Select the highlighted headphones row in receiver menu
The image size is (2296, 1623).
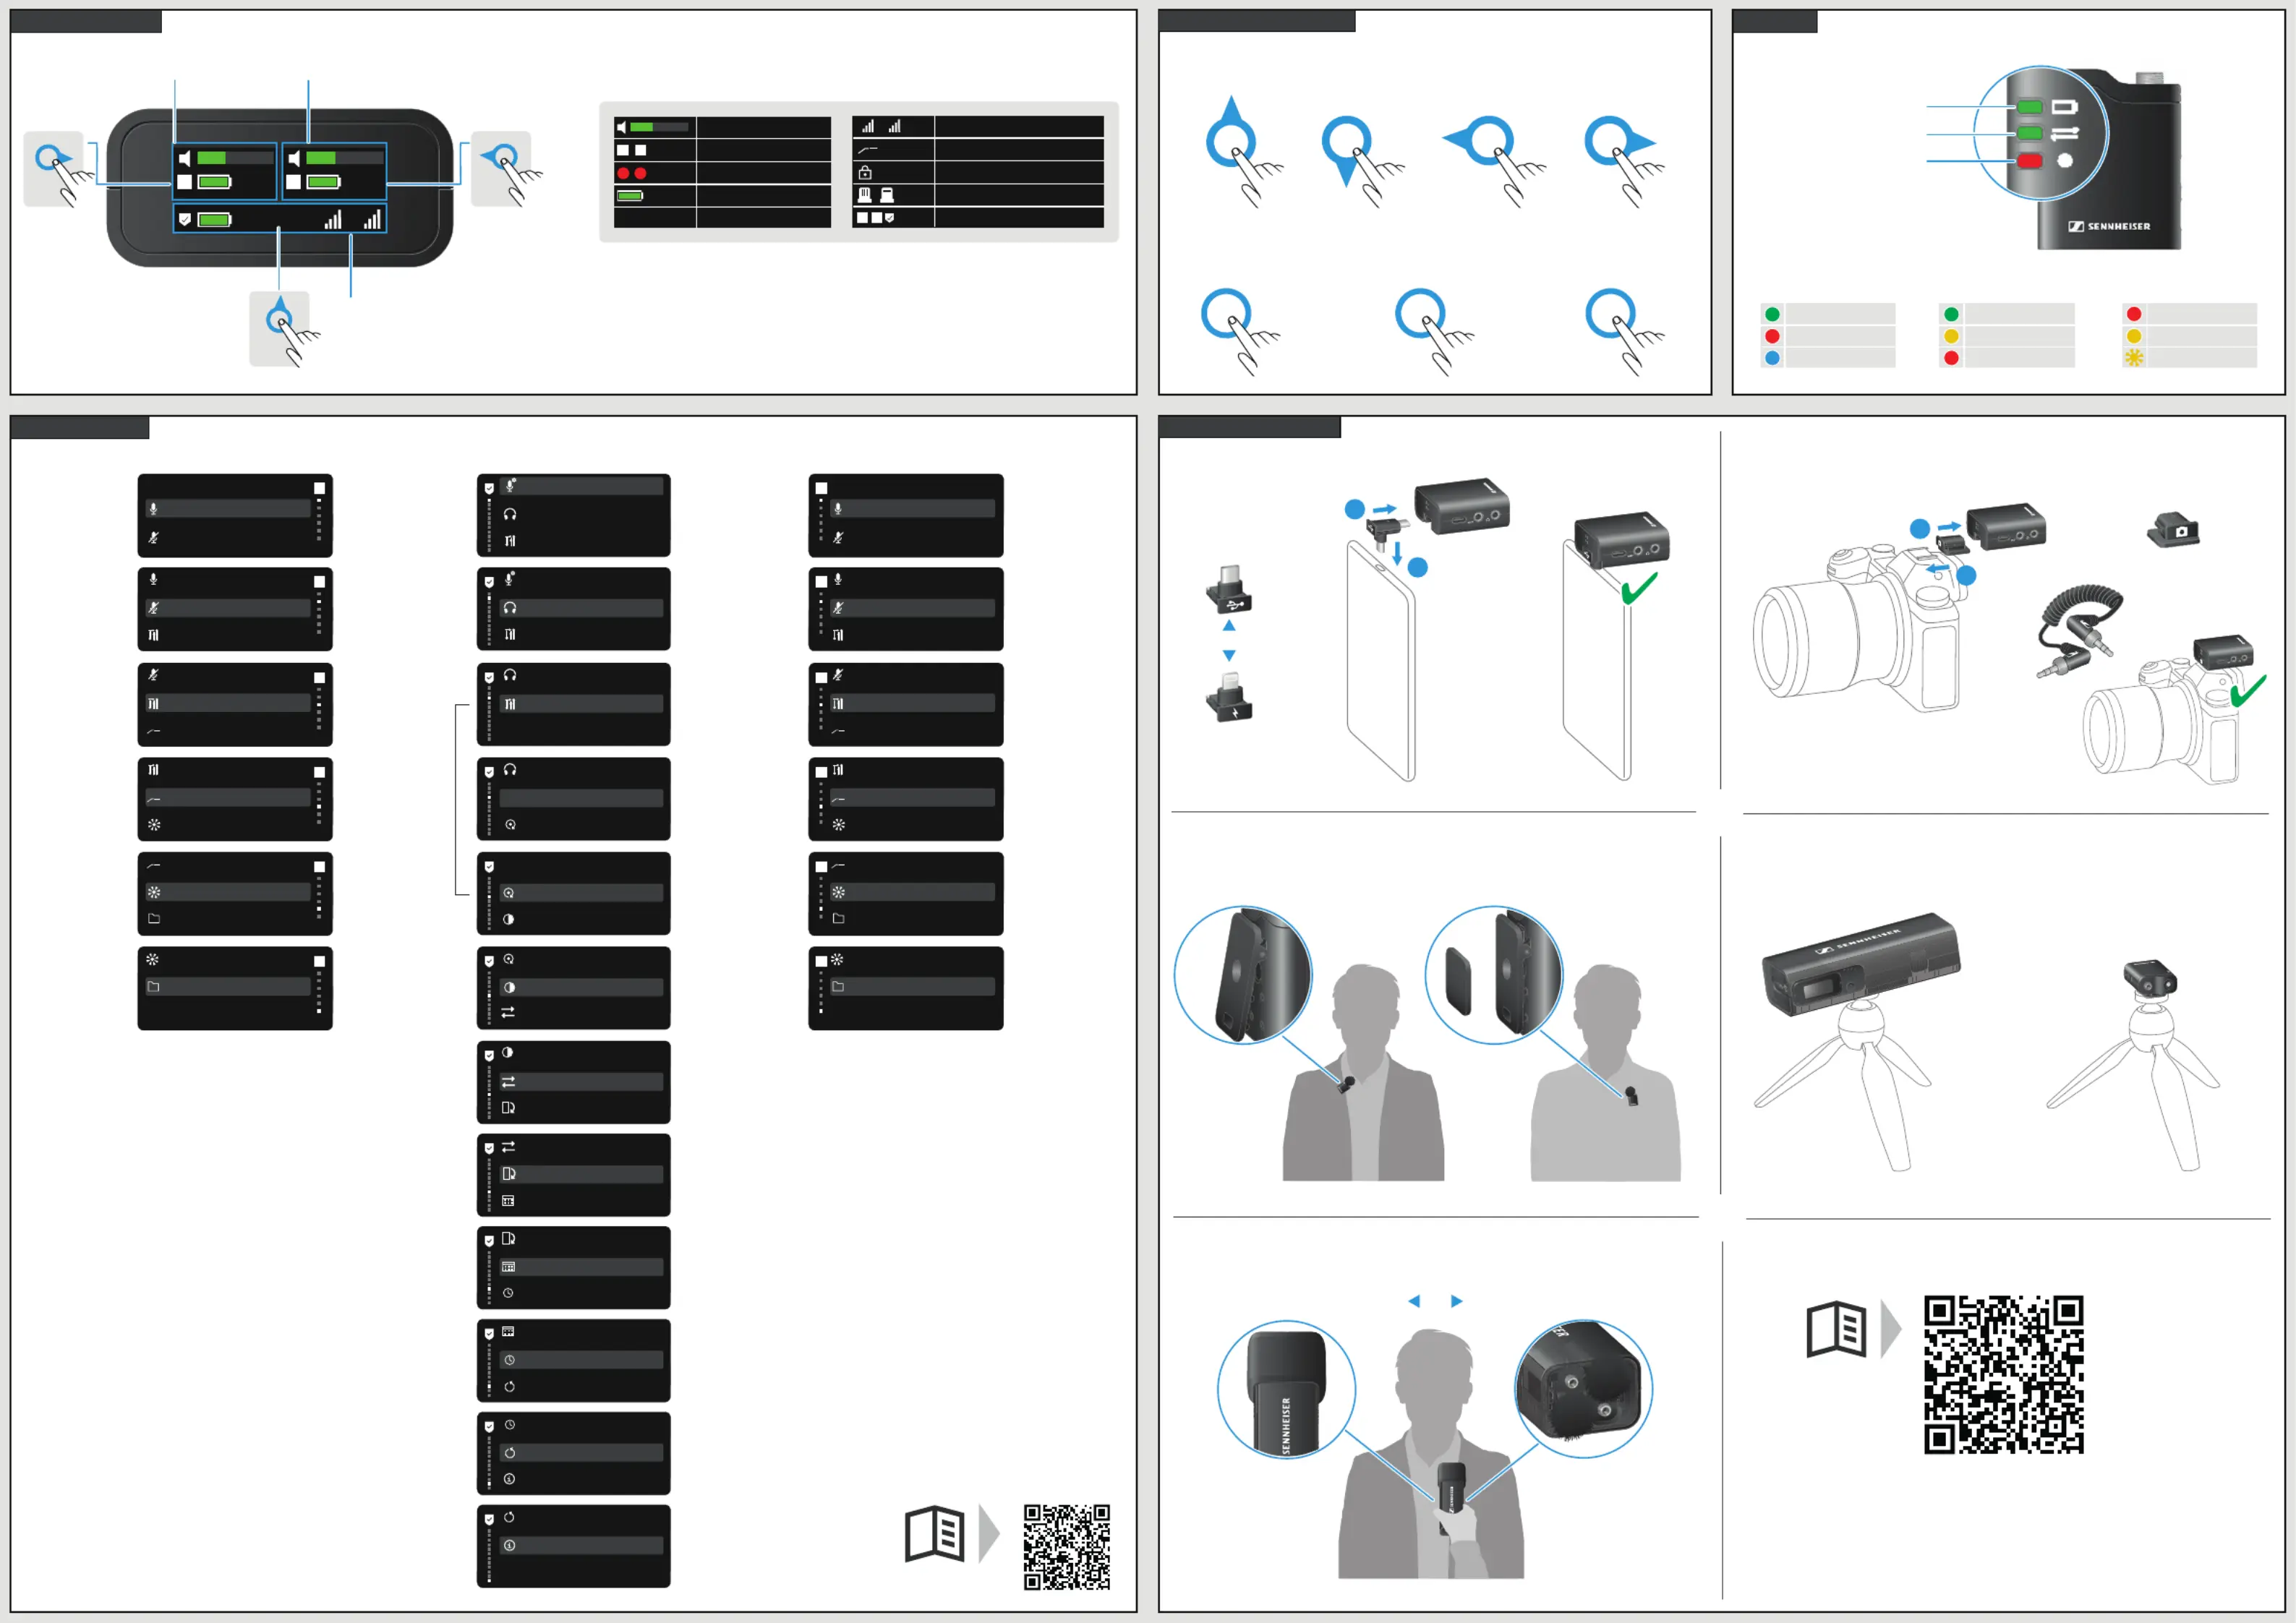(x=581, y=608)
